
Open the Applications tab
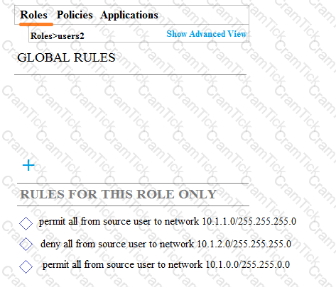point(129,16)
